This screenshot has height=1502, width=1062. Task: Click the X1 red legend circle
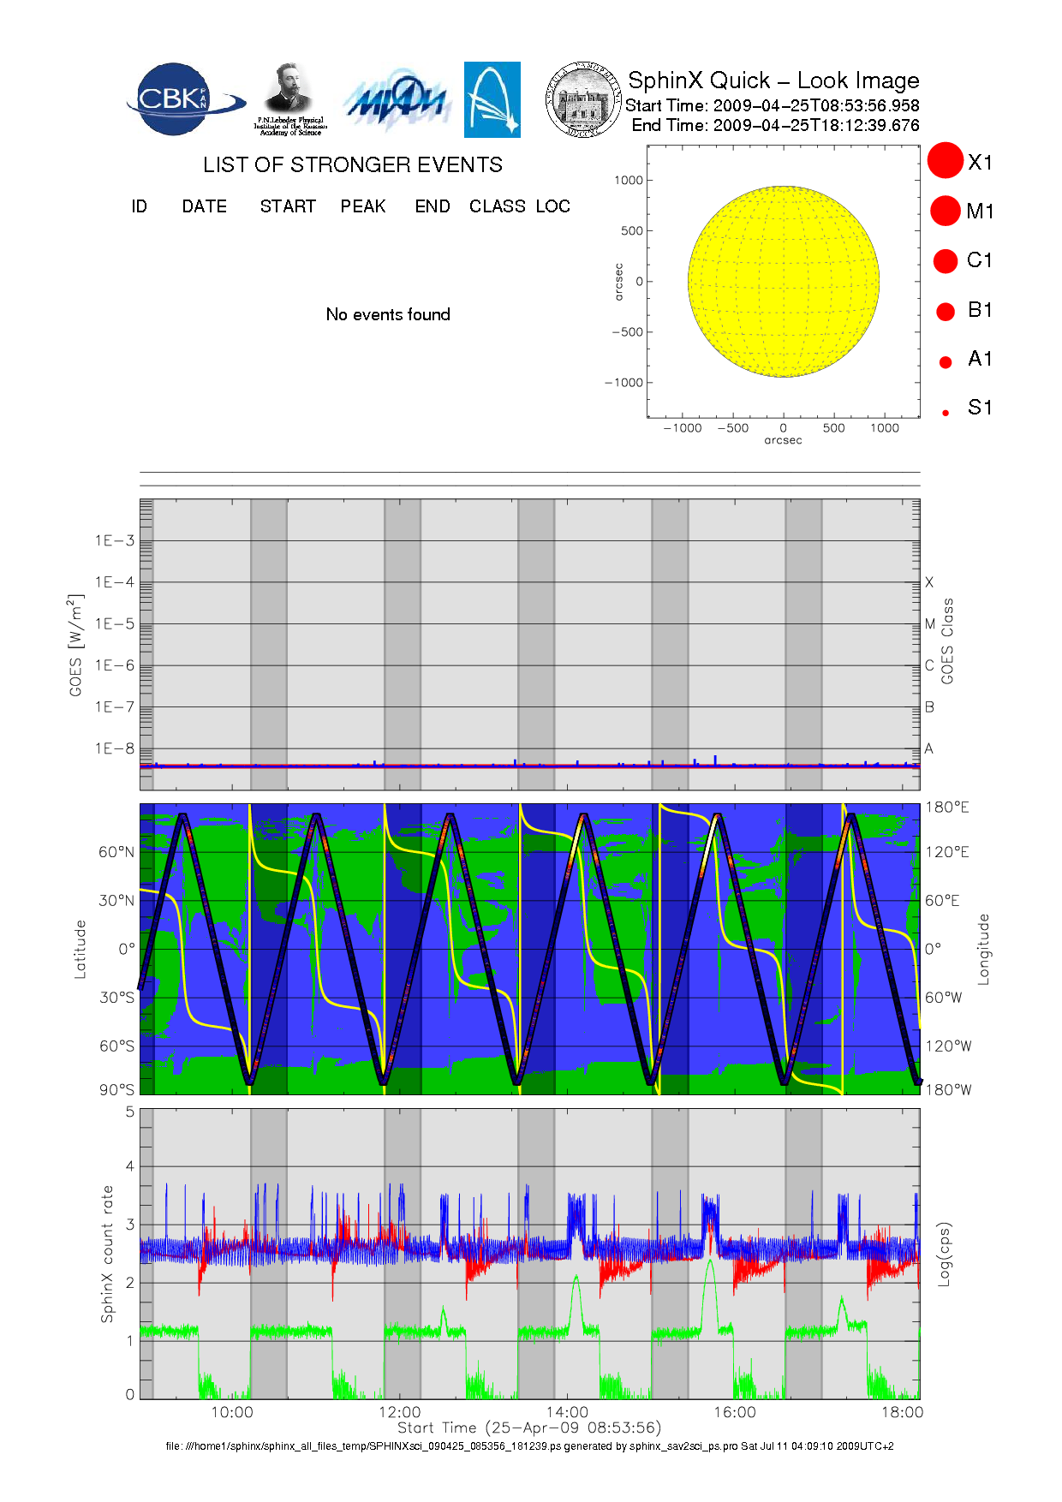click(946, 161)
